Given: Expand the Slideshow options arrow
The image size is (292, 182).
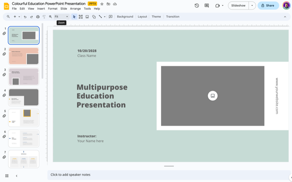Looking at the screenshot, I should pos(252,5).
